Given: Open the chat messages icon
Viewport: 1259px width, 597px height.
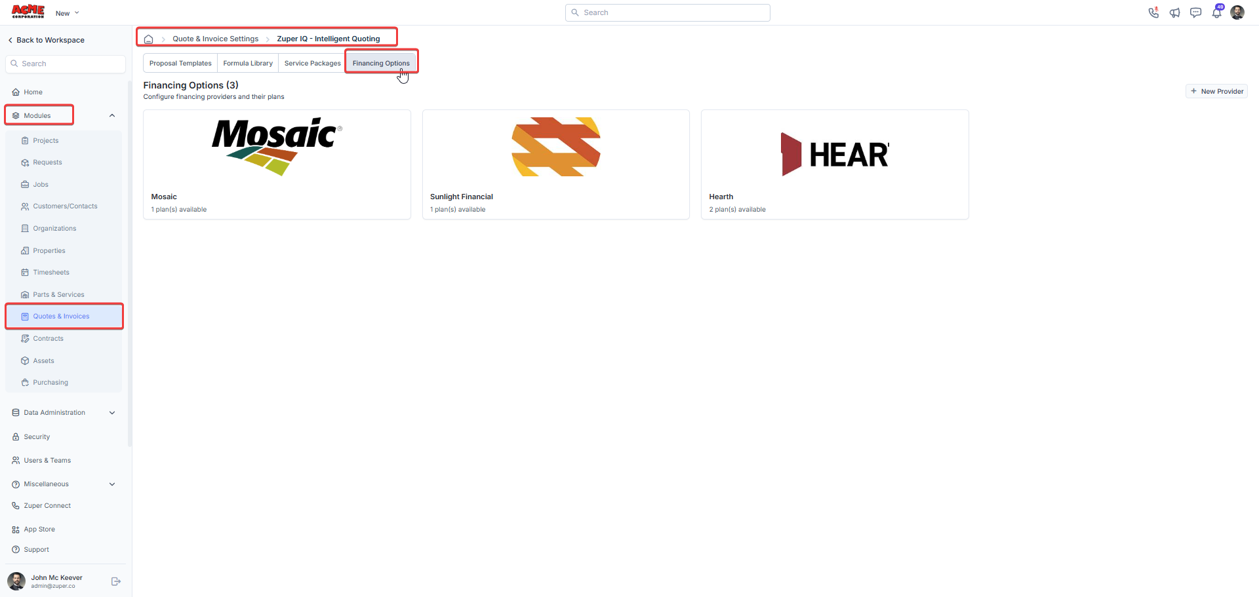Looking at the screenshot, I should [x=1195, y=12].
